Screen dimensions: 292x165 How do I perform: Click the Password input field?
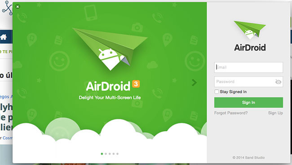point(248,82)
